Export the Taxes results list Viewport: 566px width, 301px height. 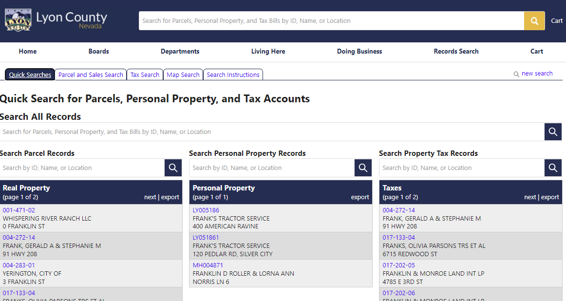pyautogui.click(x=550, y=197)
